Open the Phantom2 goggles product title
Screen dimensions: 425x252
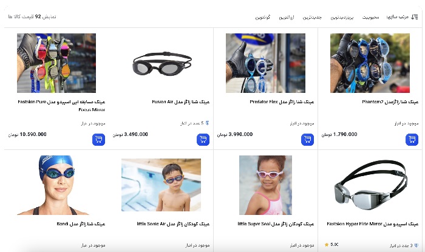(x=390, y=102)
